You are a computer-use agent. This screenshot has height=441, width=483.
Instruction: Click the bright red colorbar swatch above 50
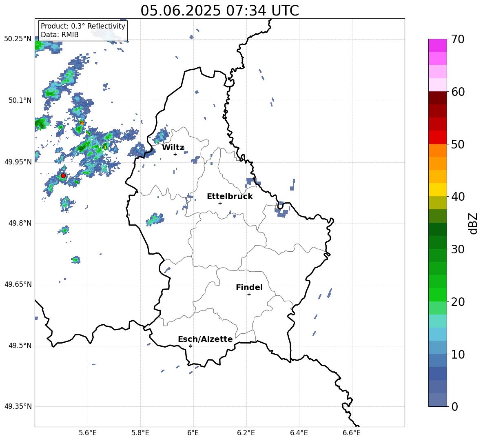pos(438,137)
